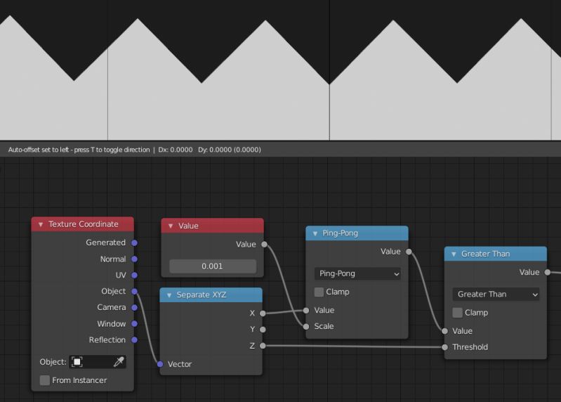The height and width of the screenshot is (402, 561).
Task: Enable Clamp on the Ping-Pong node
Action: (x=319, y=292)
